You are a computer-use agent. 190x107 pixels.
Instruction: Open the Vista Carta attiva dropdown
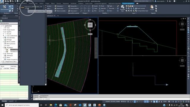[x=9, y=23]
